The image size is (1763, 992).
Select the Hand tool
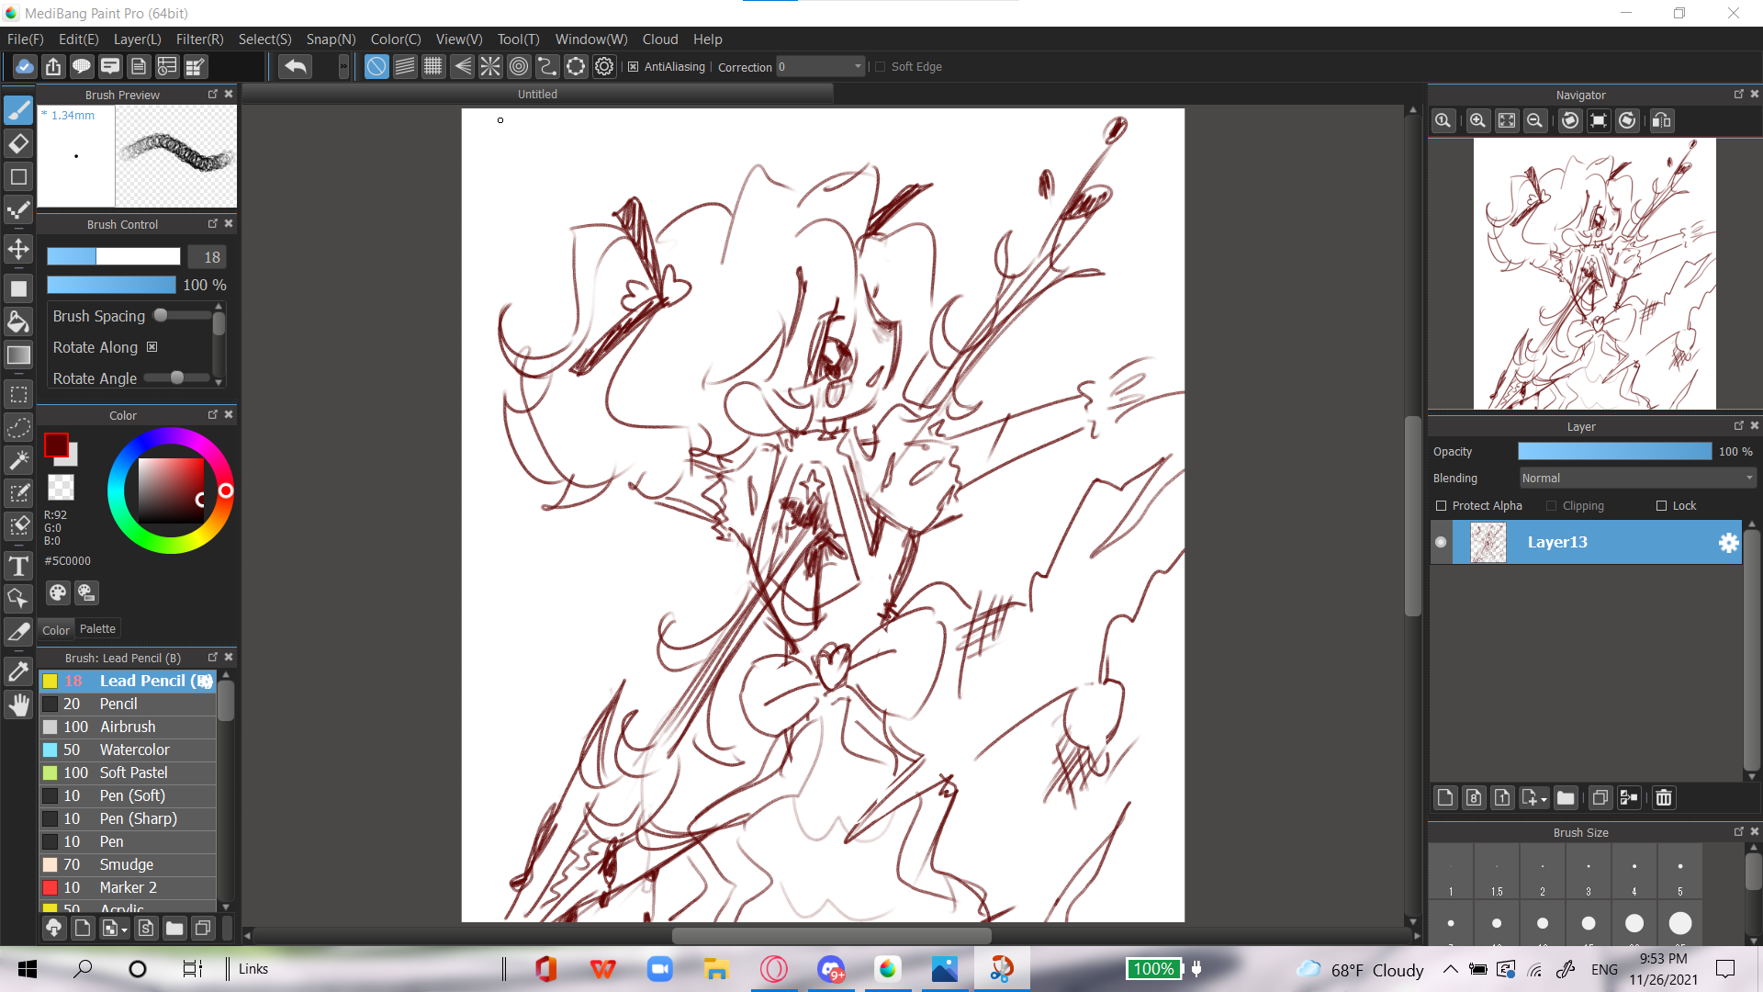(x=18, y=705)
